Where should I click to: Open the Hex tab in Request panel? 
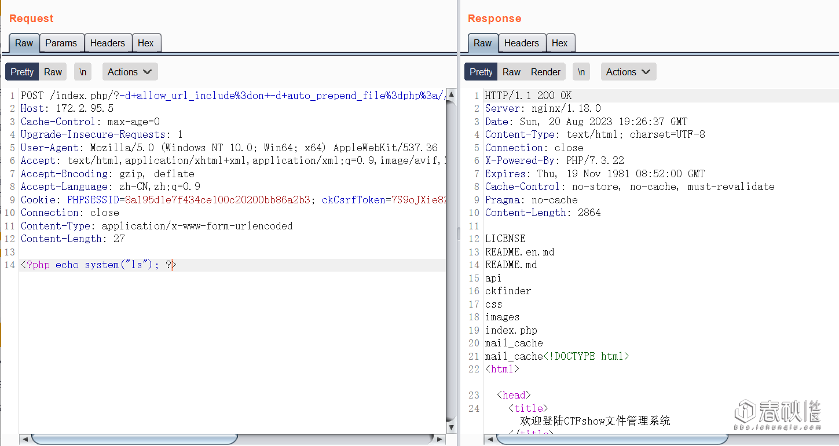(x=146, y=43)
